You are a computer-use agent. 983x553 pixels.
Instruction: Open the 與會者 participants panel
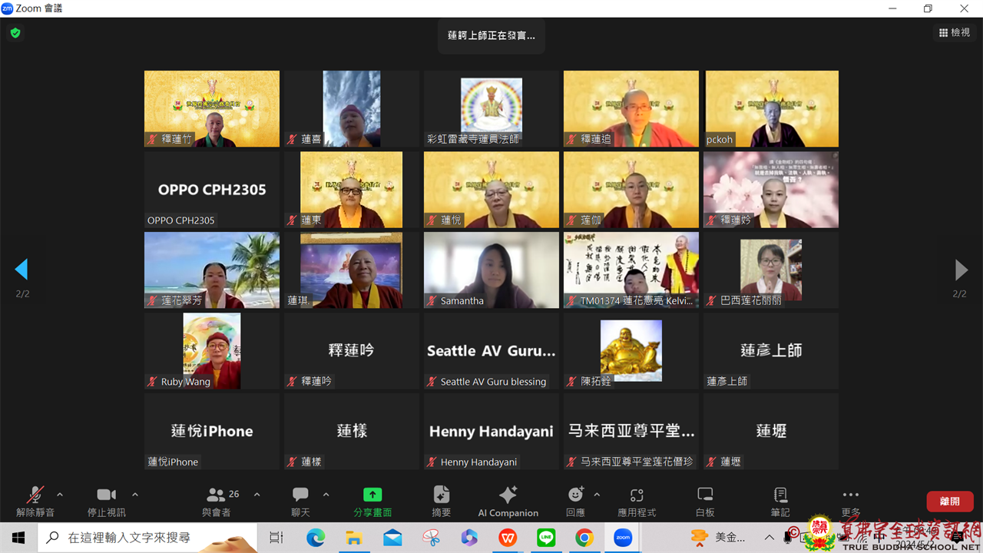[x=217, y=500]
